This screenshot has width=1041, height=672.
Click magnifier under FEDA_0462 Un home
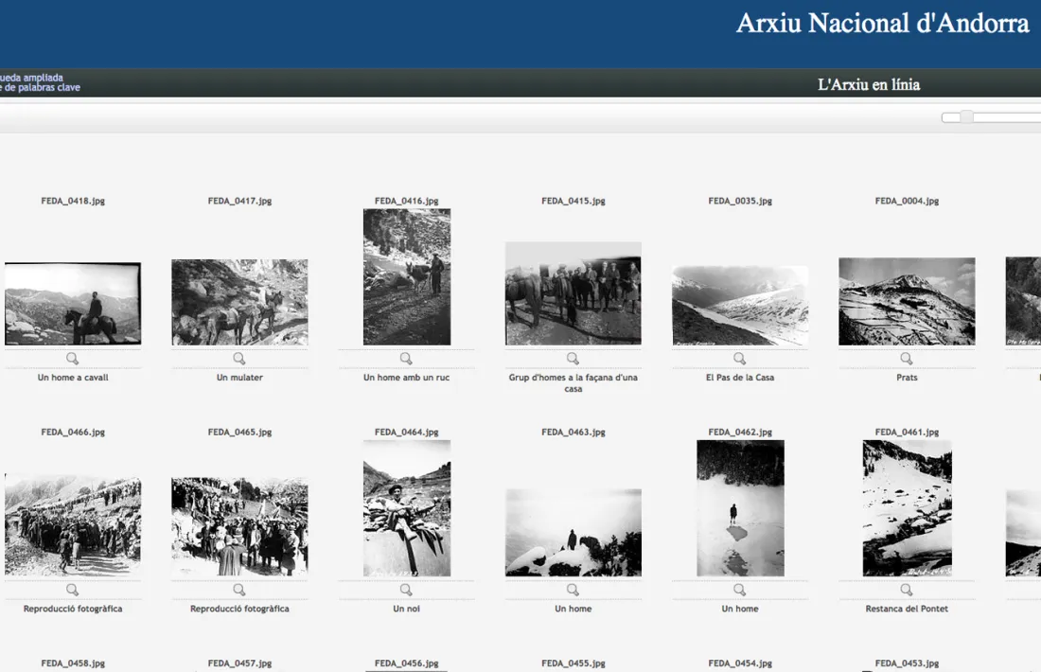click(x=740, y=590)
